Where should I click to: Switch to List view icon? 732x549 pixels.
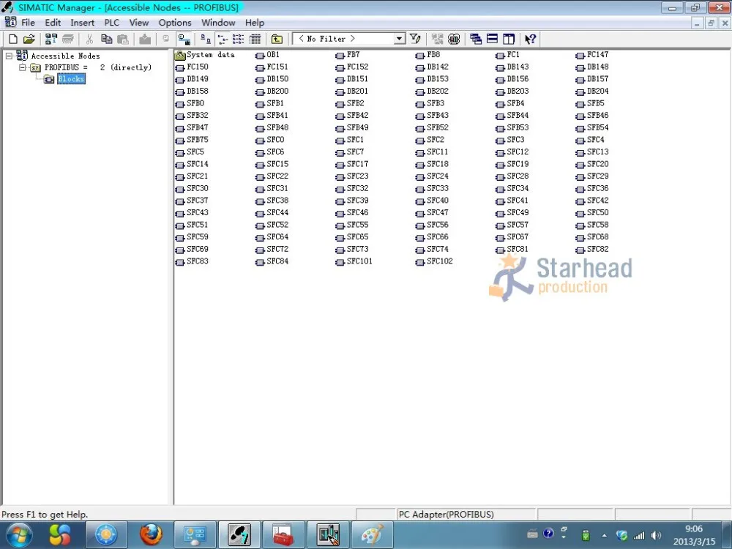(239, 40)
